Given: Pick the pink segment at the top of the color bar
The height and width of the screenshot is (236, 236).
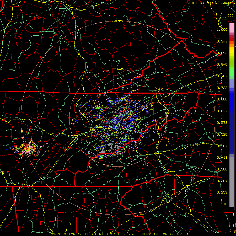Looking at the screenshot, I should point(232,28).
